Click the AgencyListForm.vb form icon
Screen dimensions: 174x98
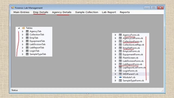pyautogui.click(x=120, y=38)
